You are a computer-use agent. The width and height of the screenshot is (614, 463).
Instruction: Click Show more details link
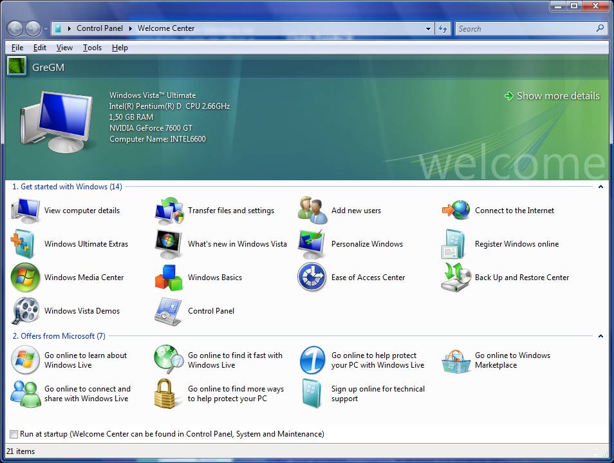[552, 95]
